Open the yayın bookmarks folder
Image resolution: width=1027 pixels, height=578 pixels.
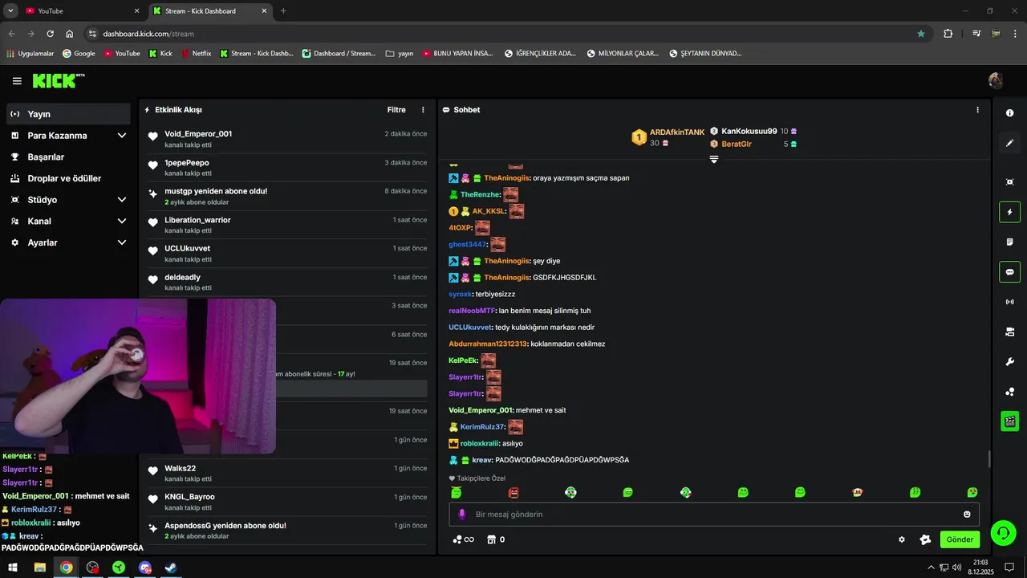click(400, 54)
